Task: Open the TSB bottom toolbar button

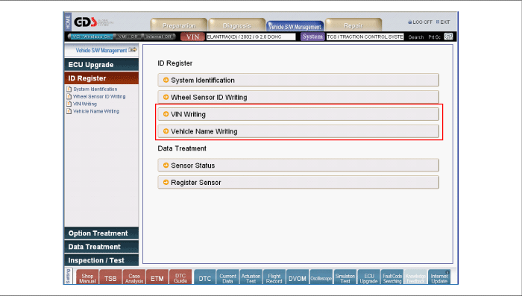Action: pyautogui.click(x=110, y=277)
